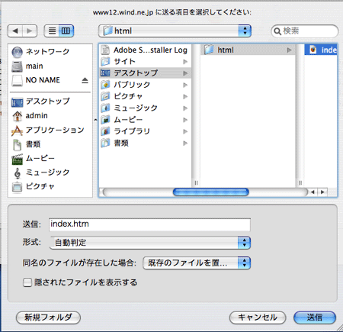The height and width of the screenshot is (332, 343).
Task: Click the 送信 button
Action: point(315,317)
